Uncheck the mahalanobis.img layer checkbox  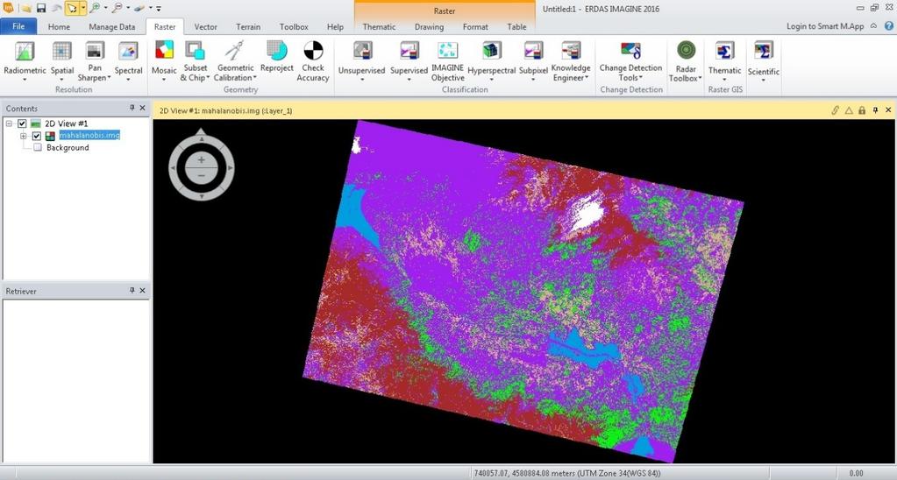click(37, 136)
